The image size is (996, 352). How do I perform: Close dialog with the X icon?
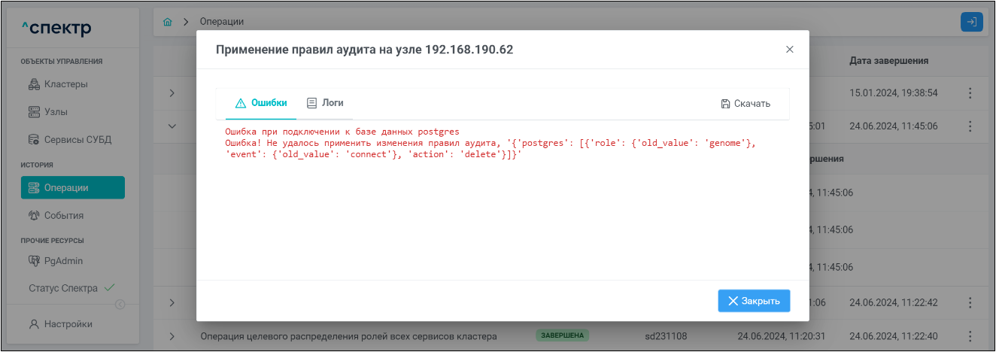tap(789, 50)
